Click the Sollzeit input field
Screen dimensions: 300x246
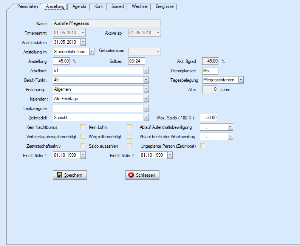point(136,61)
